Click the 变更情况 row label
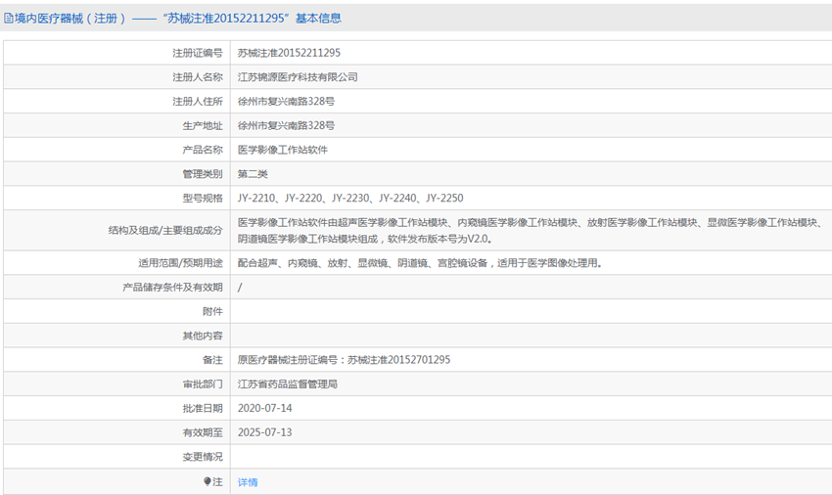 203,457
